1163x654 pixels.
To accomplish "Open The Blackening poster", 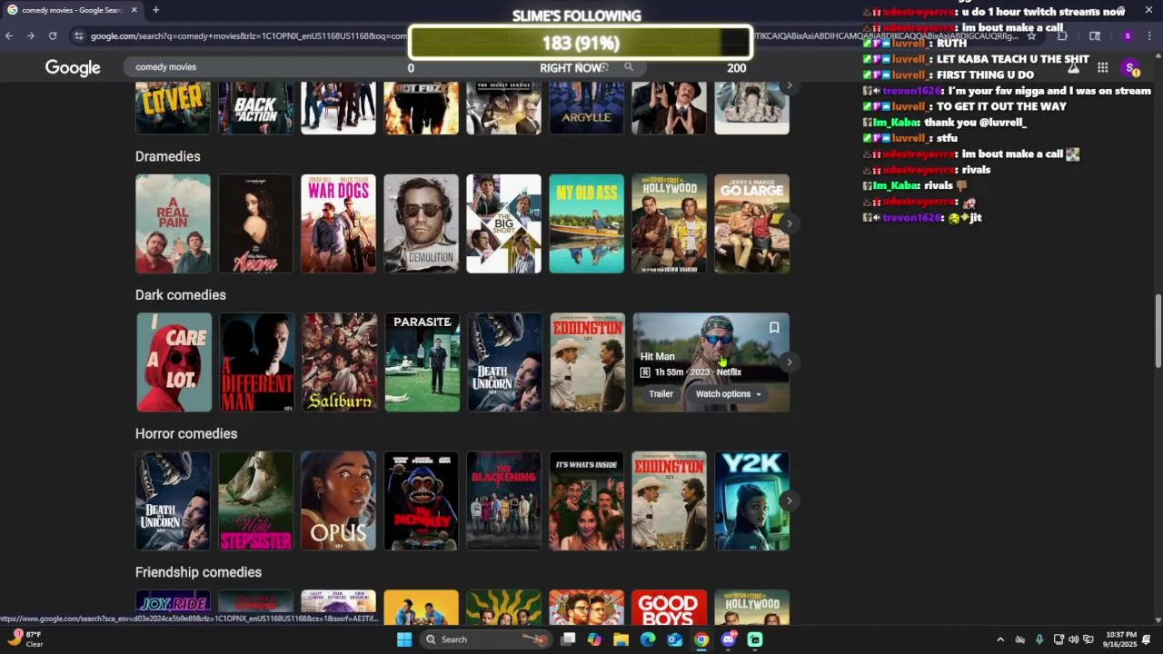I will pyautogui.click(x=503, y=500).
